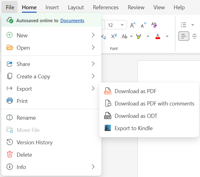Toggle center alignment button
The image size is (200, 177).
194,36
